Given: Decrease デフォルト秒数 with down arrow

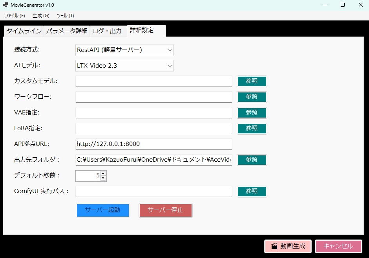Looking at the screenshot, I should tap(103, 178).
